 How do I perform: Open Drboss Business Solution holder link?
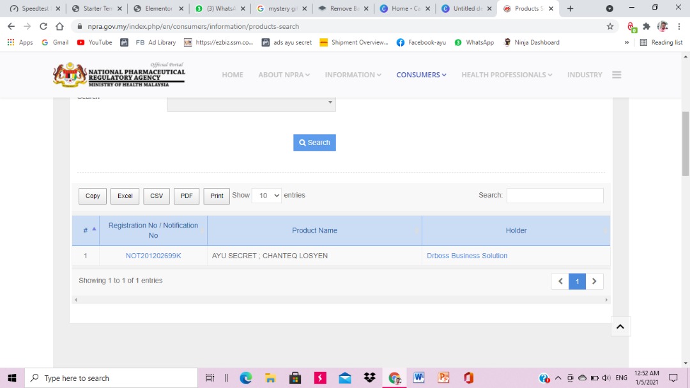coord(467,256)
